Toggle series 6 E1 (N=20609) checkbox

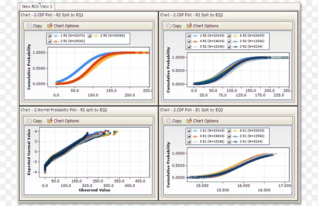pos(229,131)
